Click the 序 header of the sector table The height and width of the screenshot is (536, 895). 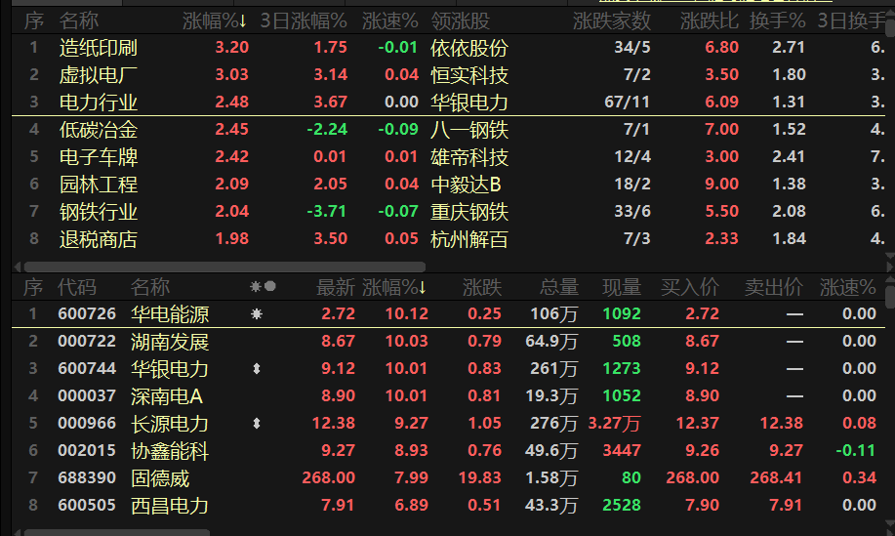tap(34, 21)
